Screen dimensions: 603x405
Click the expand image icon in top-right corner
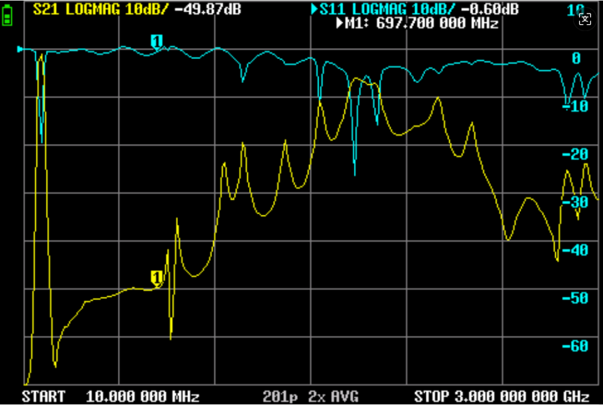(x=584, y=19)
